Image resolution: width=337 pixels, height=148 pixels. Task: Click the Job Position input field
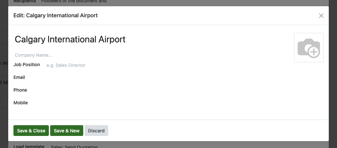pyautogui.click(x=131, y=65)
